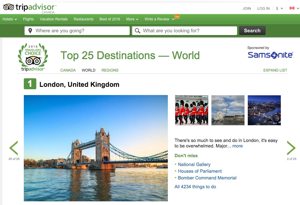This screenshot has height=205, width=300.
Task: Open the currency dollar dropdown
Action: pyautogui.click(x=279, y=9)
